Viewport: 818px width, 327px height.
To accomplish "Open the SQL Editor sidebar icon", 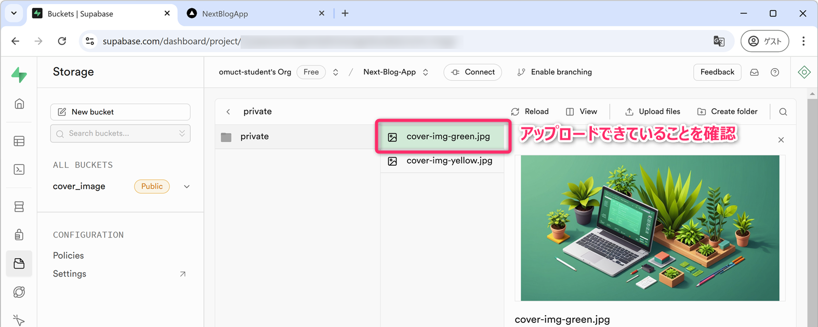I will point(19,169).
